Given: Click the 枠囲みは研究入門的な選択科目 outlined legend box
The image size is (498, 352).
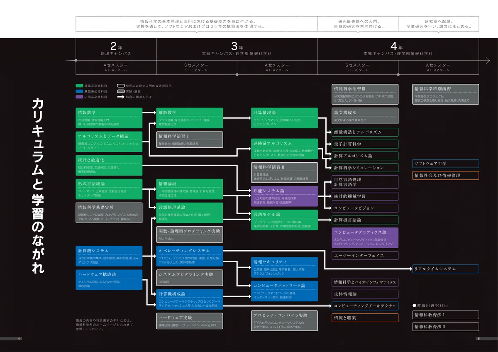Looking at the screenshot, I should (x=121, y=86).
